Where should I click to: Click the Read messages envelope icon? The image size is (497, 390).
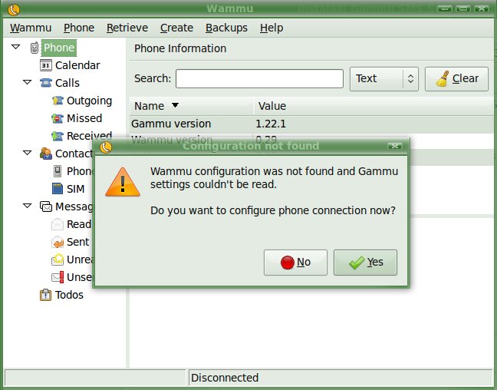[x=58, y=224]
